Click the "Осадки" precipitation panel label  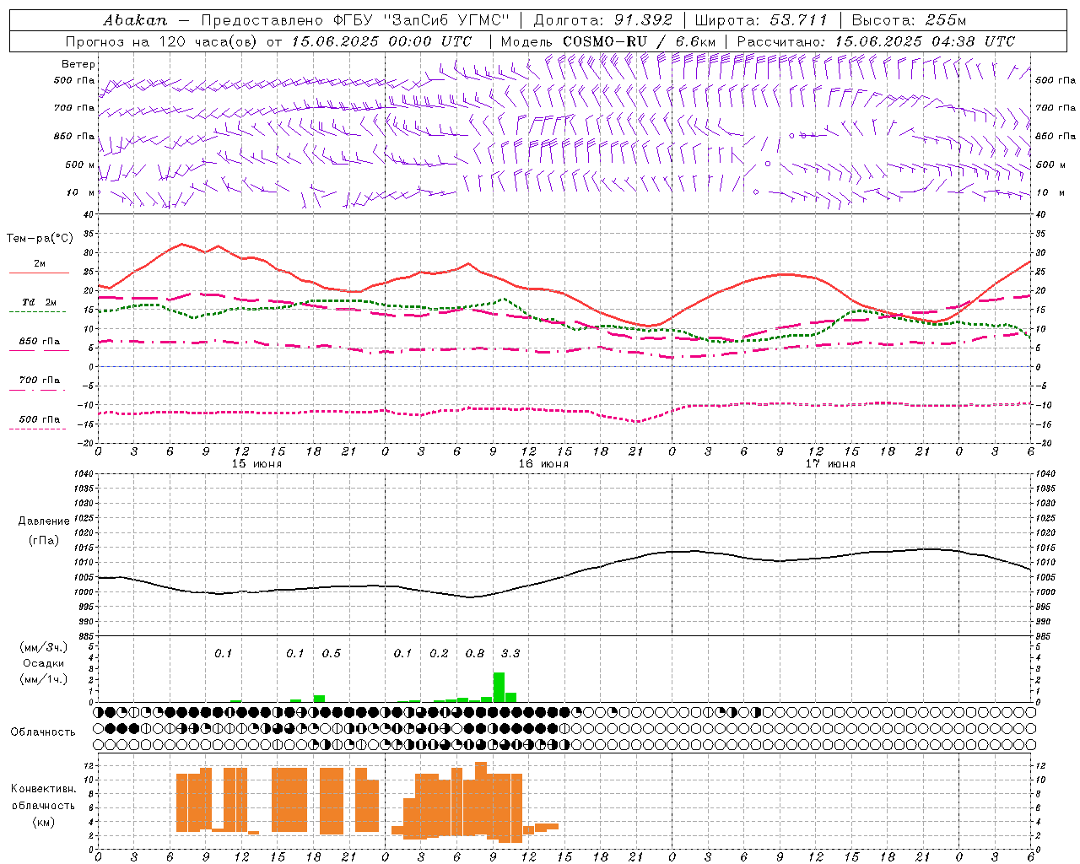pyautogui.click(x=43, y=663)
